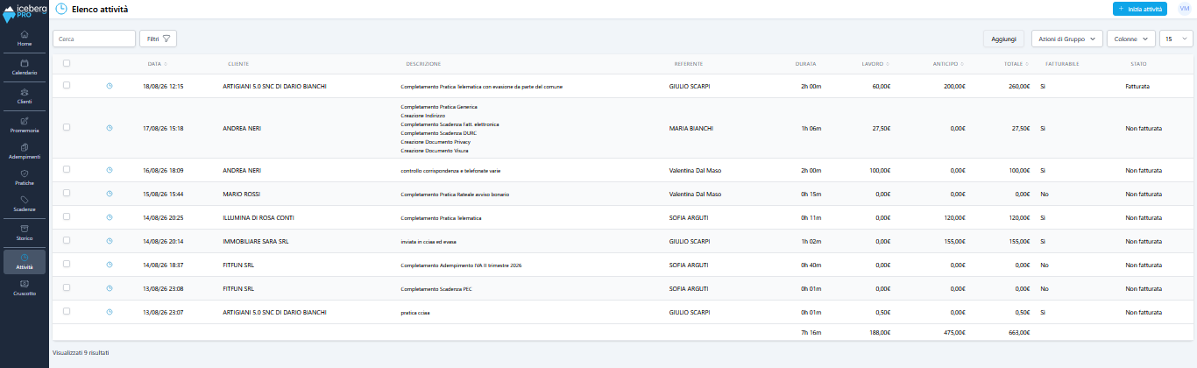1197x368 pixels.
Task: Open Cruscotto in the sidebar
Action: coord(24,288)
